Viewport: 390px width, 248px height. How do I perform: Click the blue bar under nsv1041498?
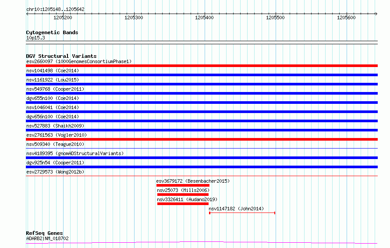tap(202, 75)
